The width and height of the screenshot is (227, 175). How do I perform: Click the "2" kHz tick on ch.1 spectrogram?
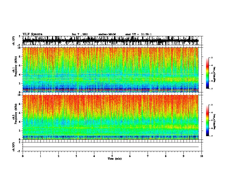click(x=20, y=83)
